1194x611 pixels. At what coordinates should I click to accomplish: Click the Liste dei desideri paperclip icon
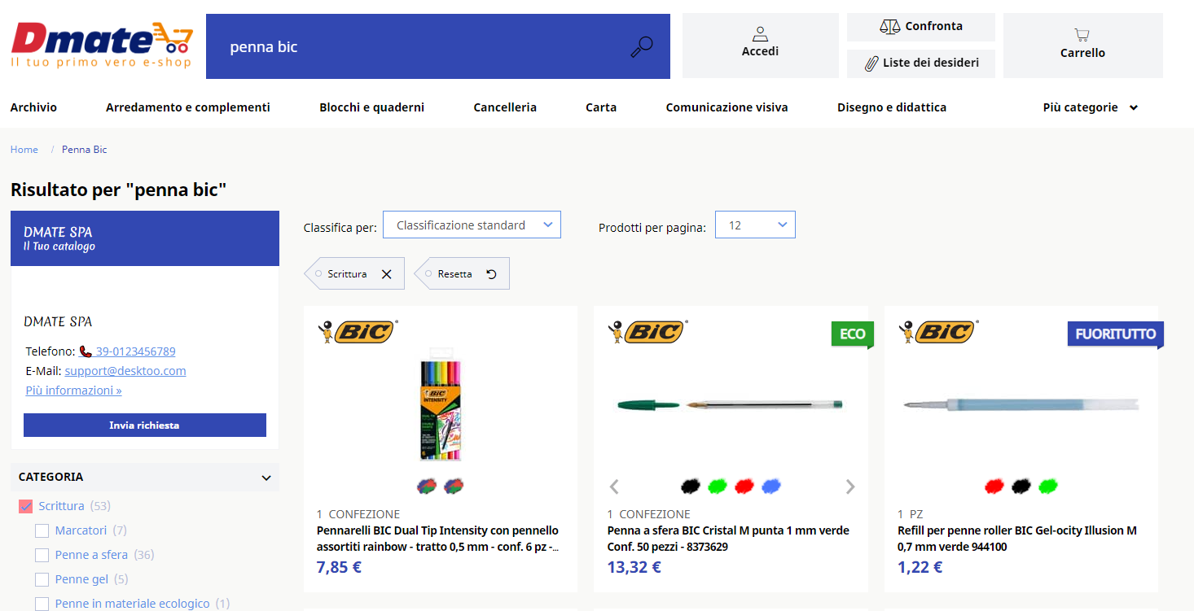click(871, 63)
